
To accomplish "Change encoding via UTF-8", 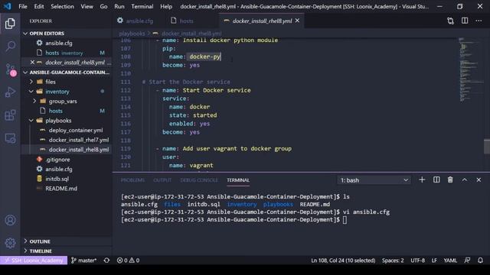I will [417, 260].
